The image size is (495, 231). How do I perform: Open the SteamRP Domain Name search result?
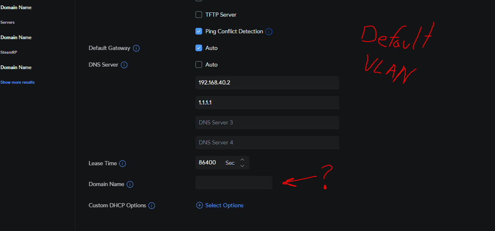click(16, 67)
